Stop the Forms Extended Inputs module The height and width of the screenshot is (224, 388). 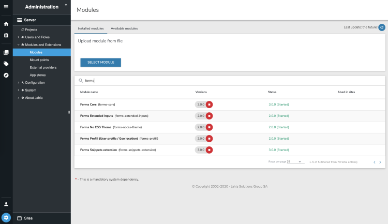[x=209, y=116]
